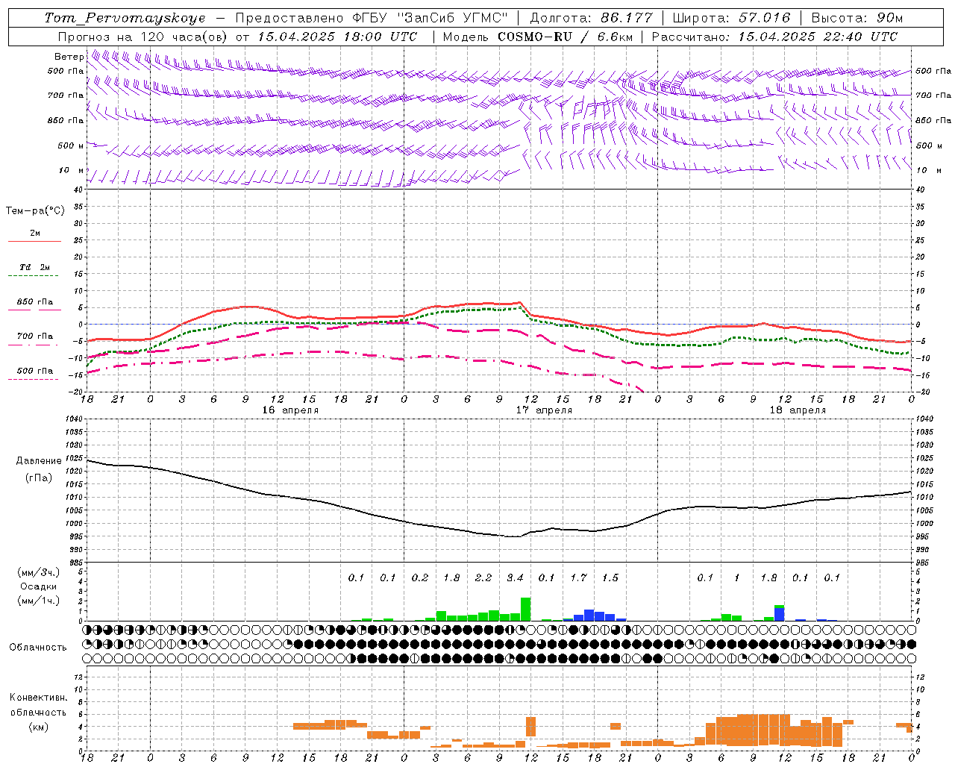Image resolution: width=955 pixels, height=764 pixels.
Task: Click the 500 гПа temperature legend entry
Action: (x=35, y=371)
